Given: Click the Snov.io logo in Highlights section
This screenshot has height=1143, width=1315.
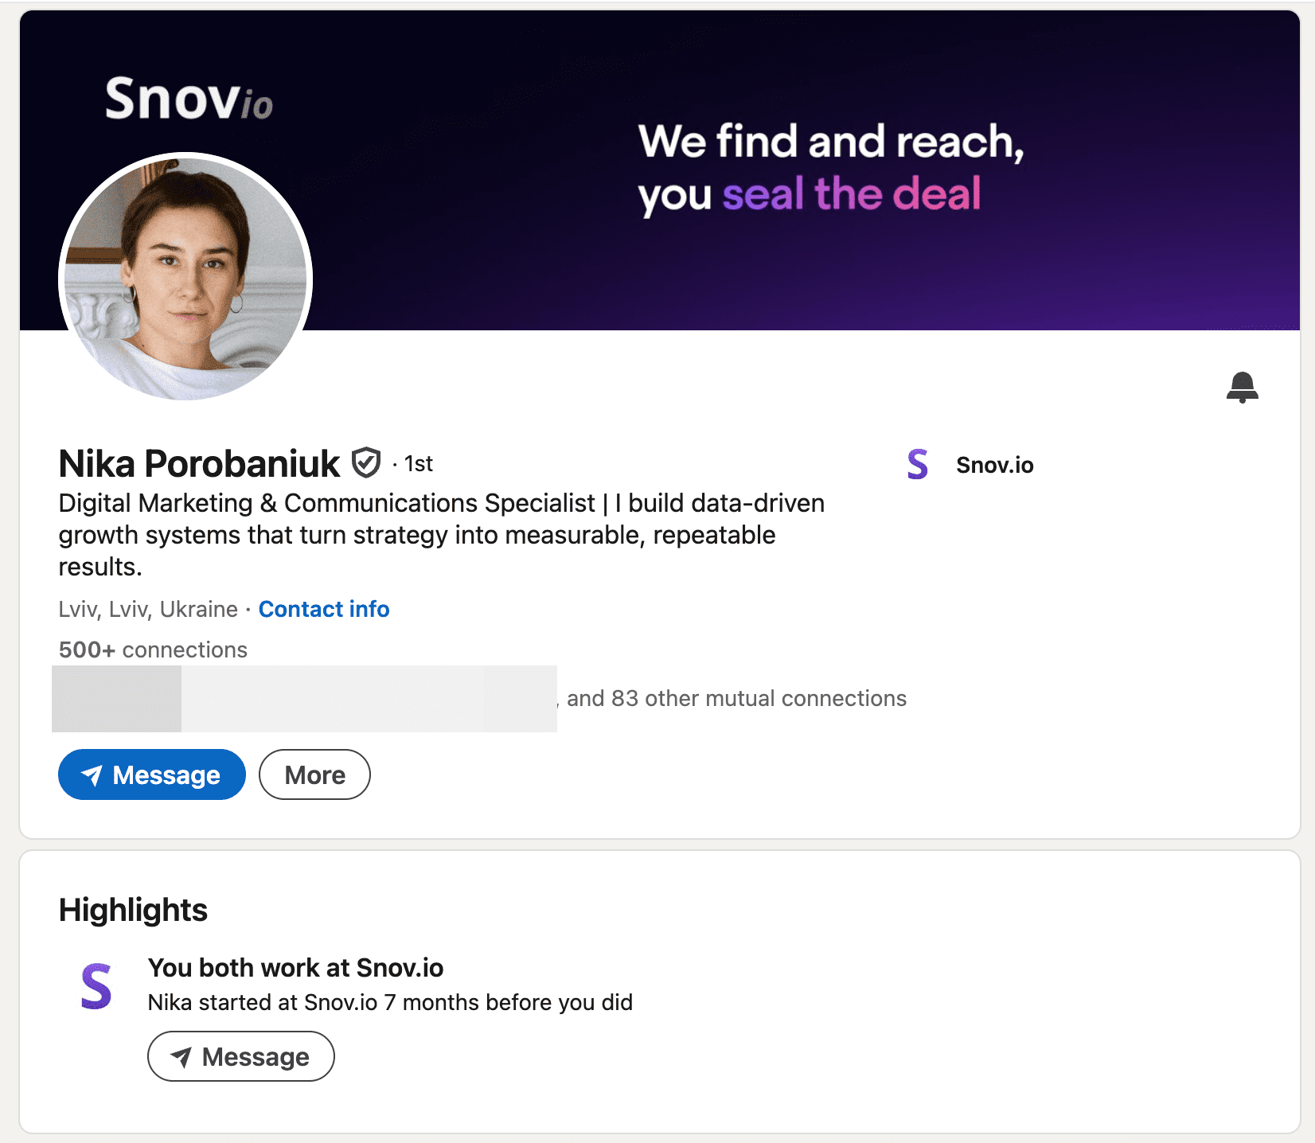Looking at the screenshot, I should (x=96, y=986).
